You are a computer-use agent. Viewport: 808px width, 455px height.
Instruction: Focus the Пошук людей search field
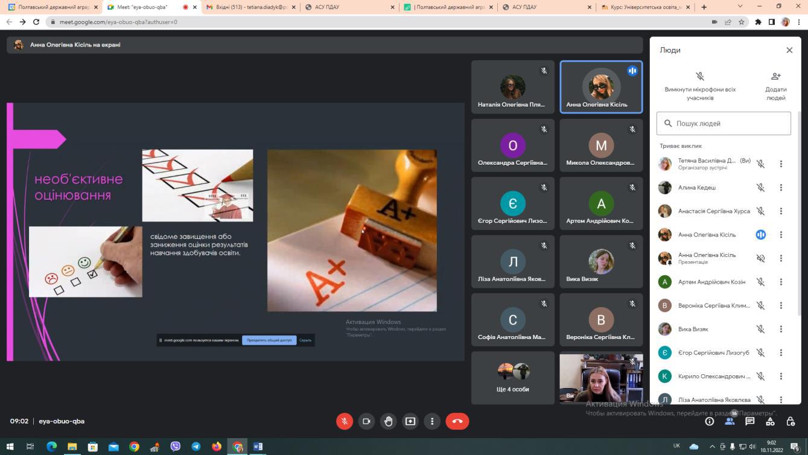pyautogui.click(x=724, y=123)
